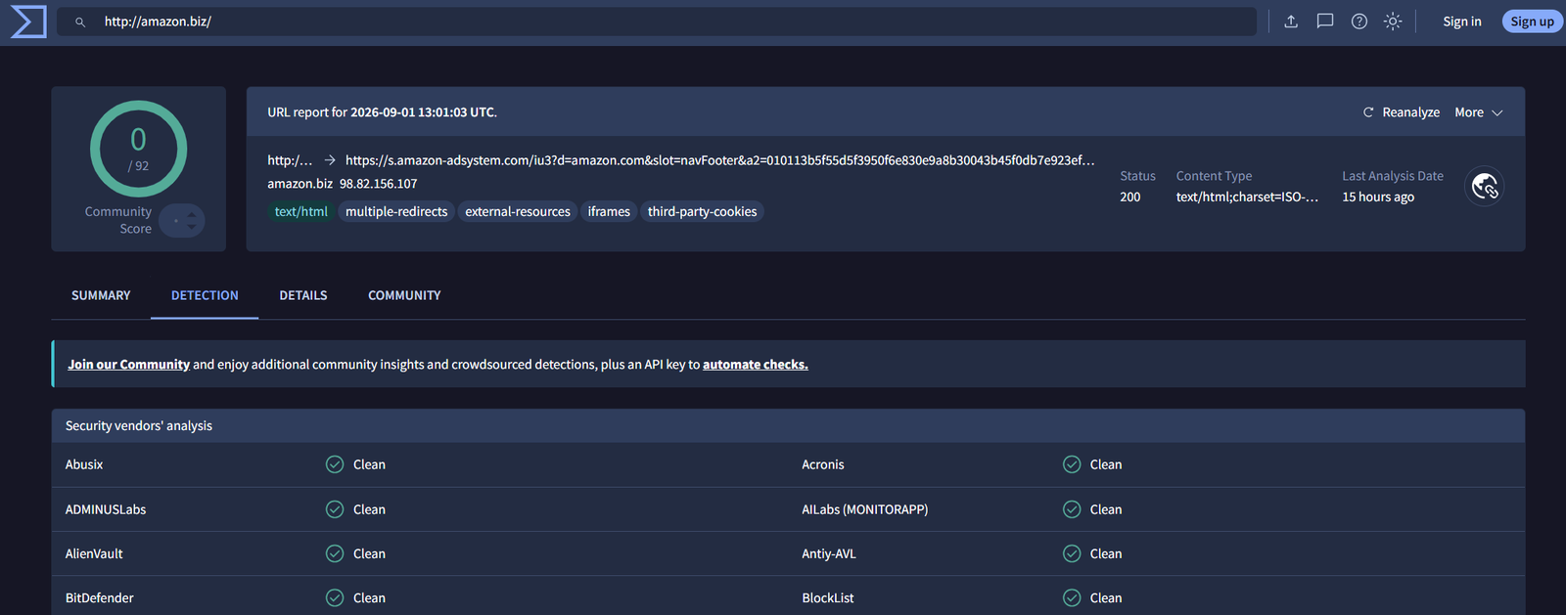Click the Antiy-AVL vendor name
This screenshot has height=615, width=1566.
(x=829, y=553)
